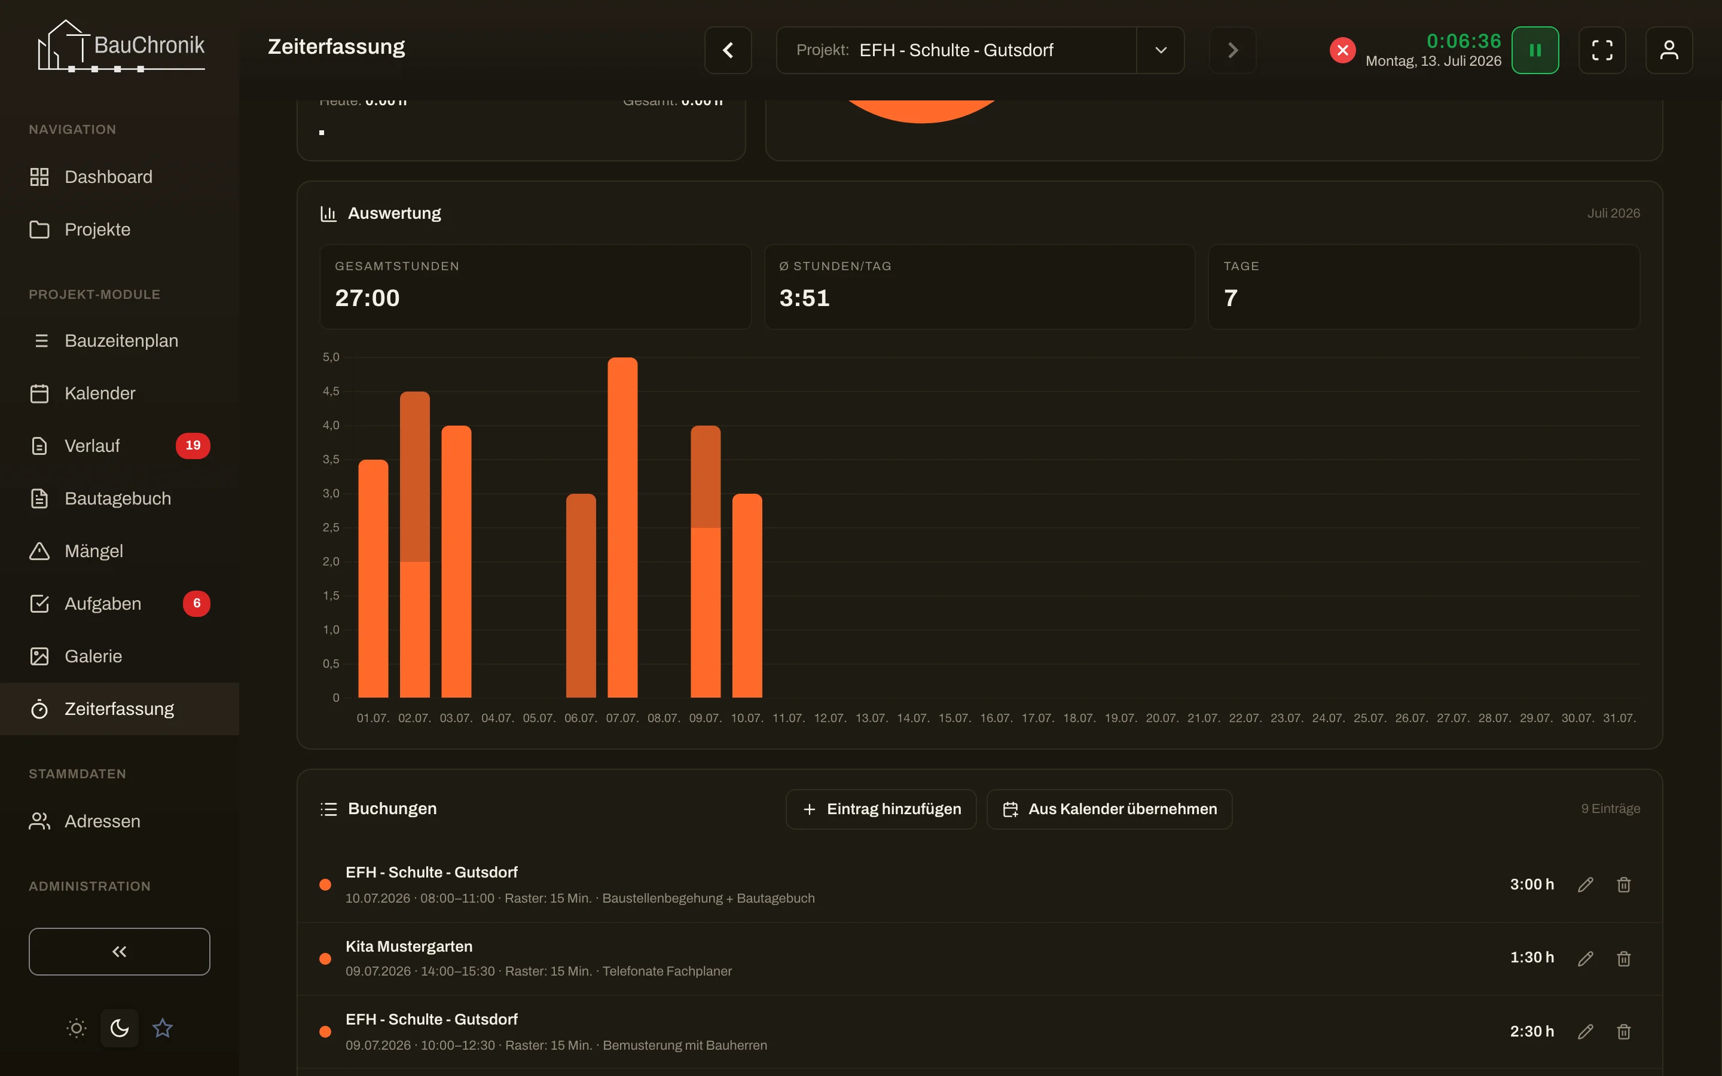
Task: Open the user profile menu
Action: coord(1669,50)
